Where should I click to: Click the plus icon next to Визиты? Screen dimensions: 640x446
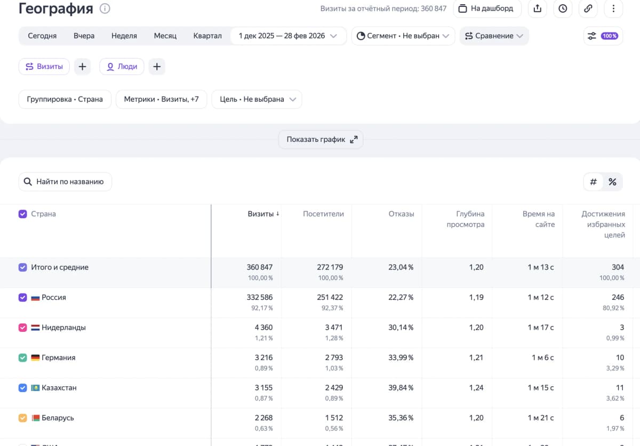[82, 66]
